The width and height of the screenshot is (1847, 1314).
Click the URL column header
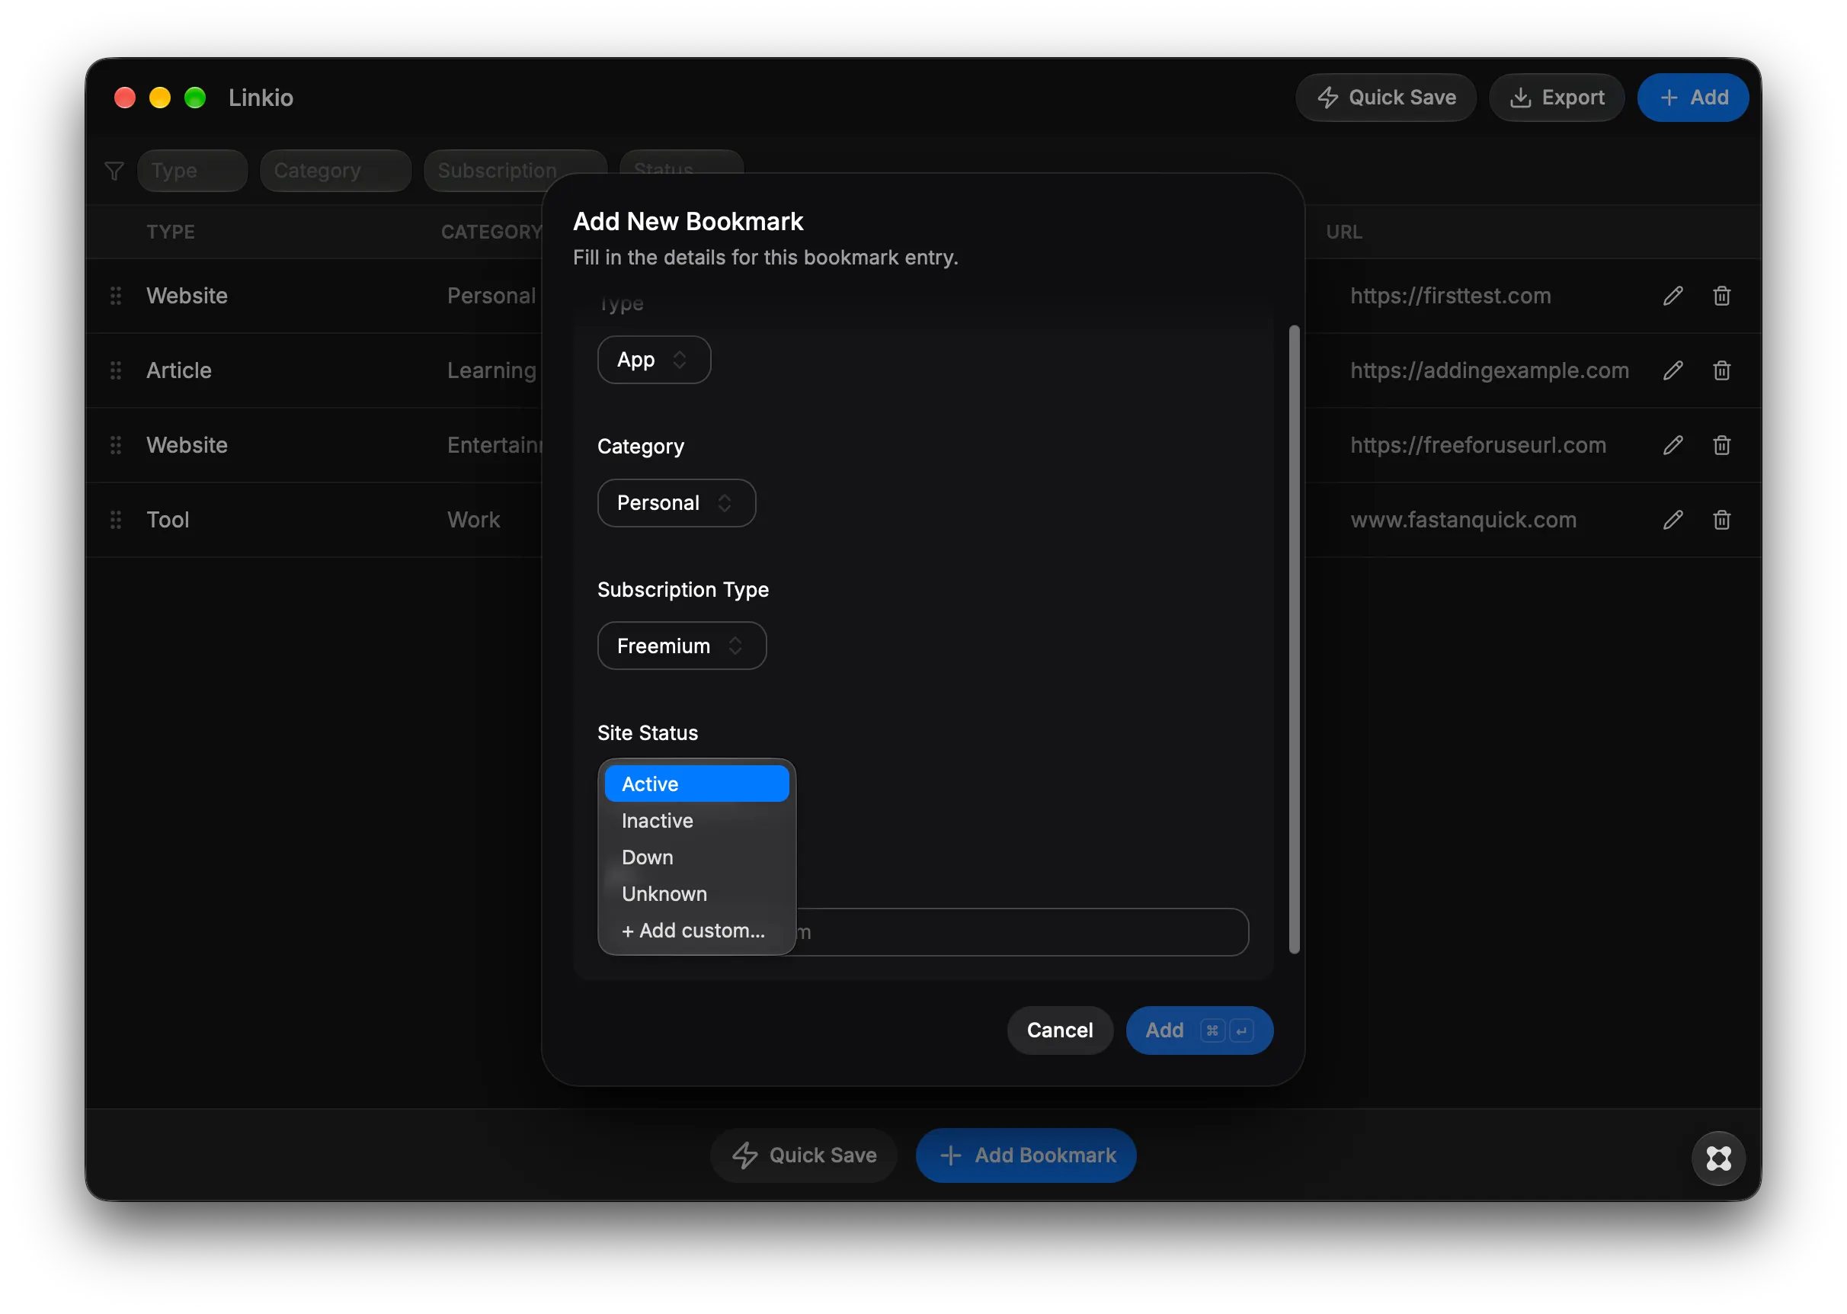(x=1343, y=232)
